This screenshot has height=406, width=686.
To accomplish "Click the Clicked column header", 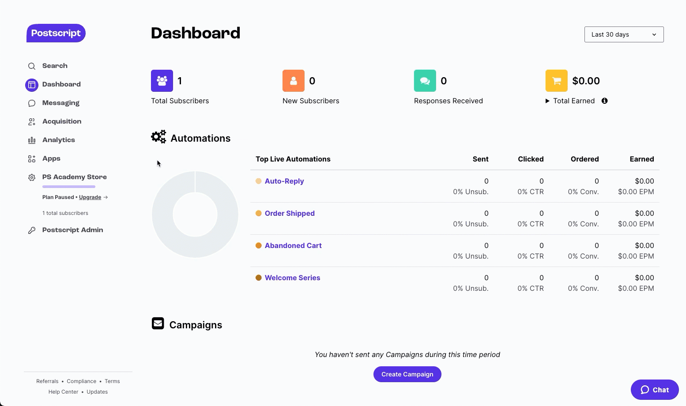I will (531, 159).
